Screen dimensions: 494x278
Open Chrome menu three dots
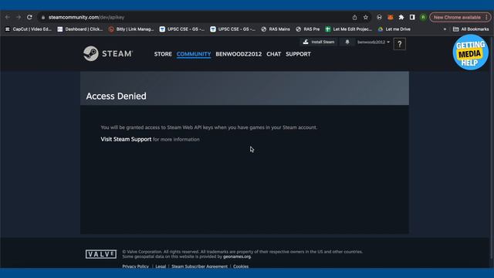pyautogui.click(x=486, y=17)
